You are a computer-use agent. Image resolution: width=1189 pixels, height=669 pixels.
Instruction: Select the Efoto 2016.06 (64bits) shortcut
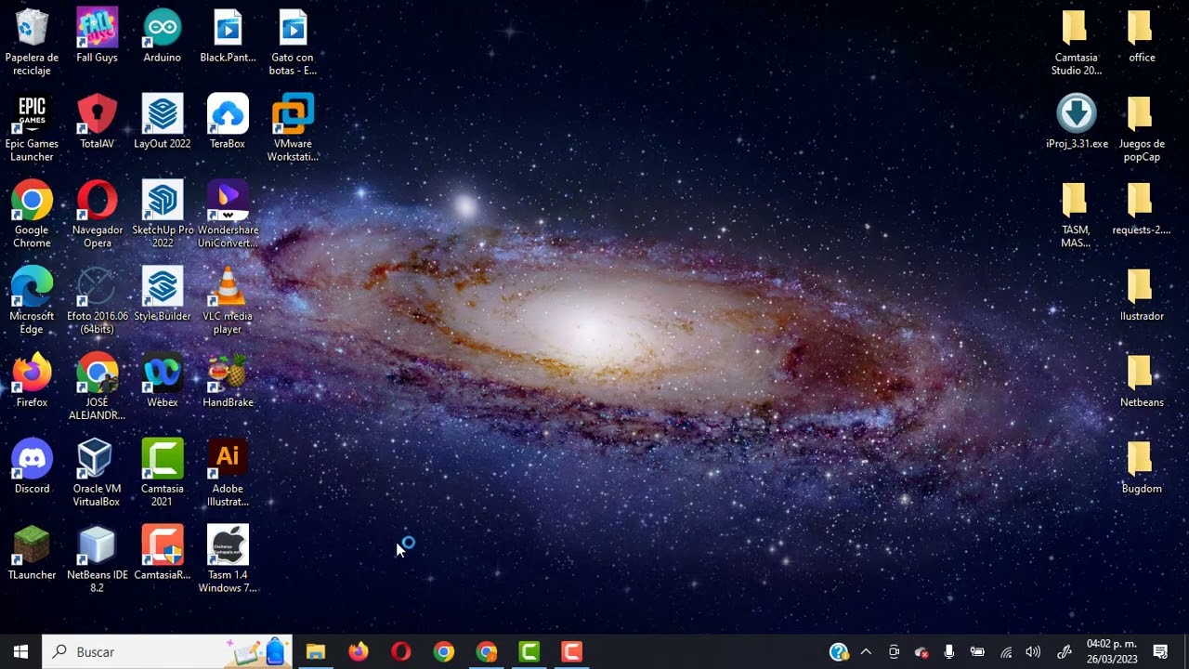[97, 302]
